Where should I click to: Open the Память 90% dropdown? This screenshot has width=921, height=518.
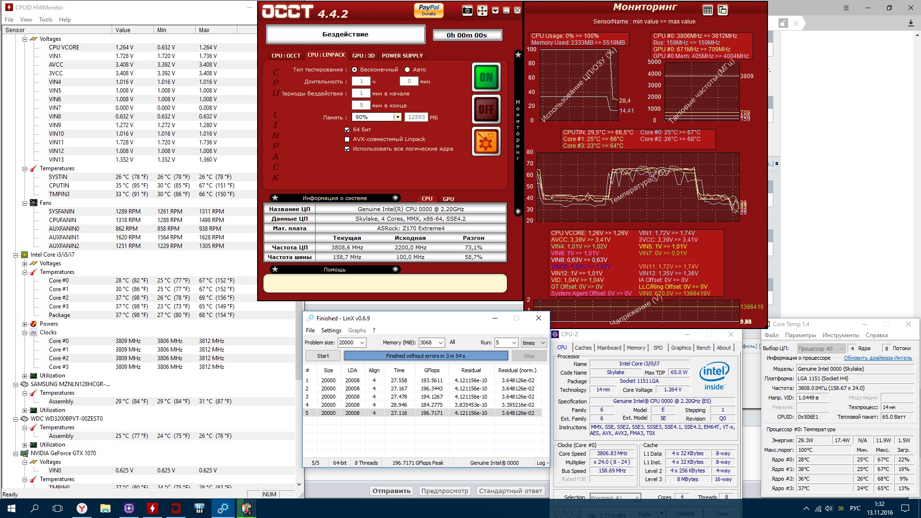pos(397,117)
